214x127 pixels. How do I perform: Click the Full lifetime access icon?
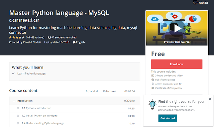tap(152, 80)
